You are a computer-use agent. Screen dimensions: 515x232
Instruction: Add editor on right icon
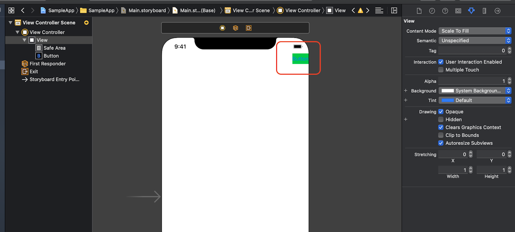(394, 10)
